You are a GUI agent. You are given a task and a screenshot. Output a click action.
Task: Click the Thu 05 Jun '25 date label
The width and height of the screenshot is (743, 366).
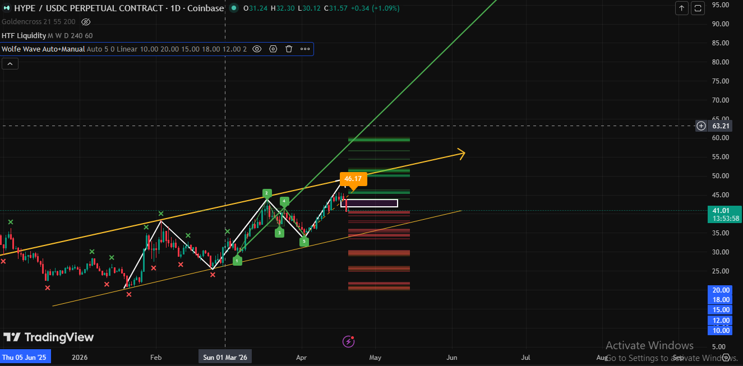coord(25,356)
